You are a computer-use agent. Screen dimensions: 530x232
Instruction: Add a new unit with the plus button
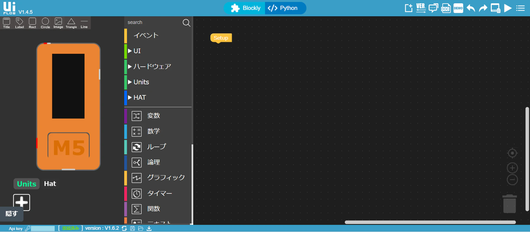pos(22,202)
